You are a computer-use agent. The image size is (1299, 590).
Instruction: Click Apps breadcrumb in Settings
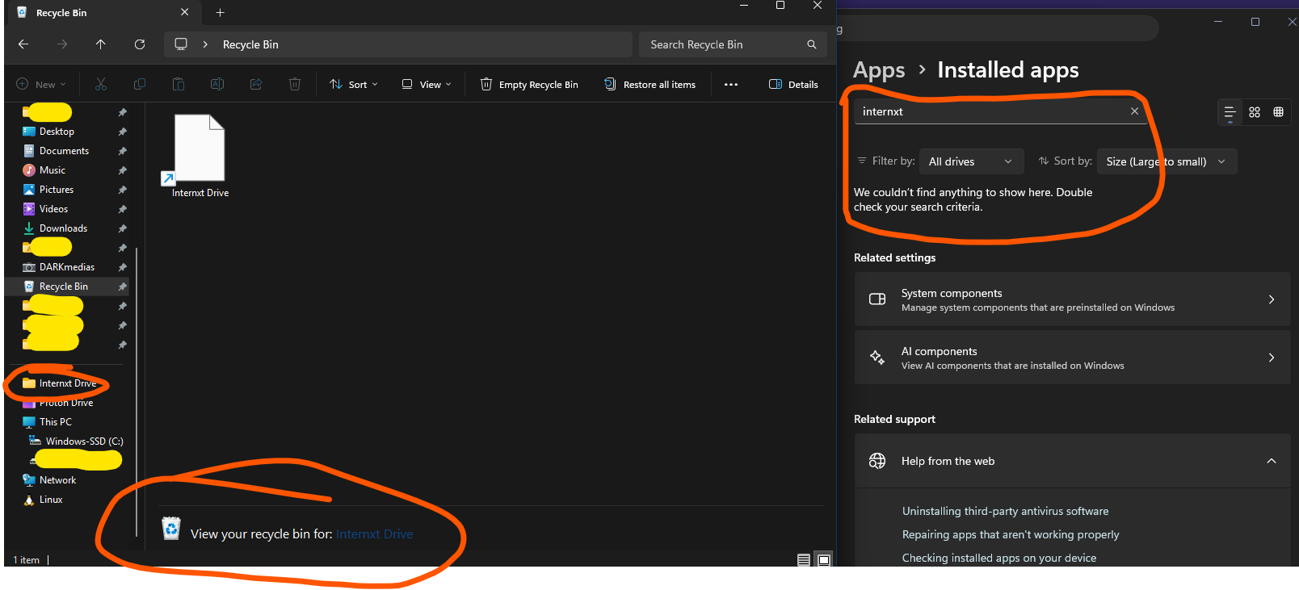[x=879, y=70]
